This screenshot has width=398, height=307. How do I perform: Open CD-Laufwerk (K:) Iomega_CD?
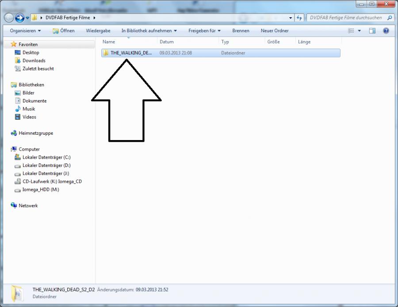coord(52,182)
